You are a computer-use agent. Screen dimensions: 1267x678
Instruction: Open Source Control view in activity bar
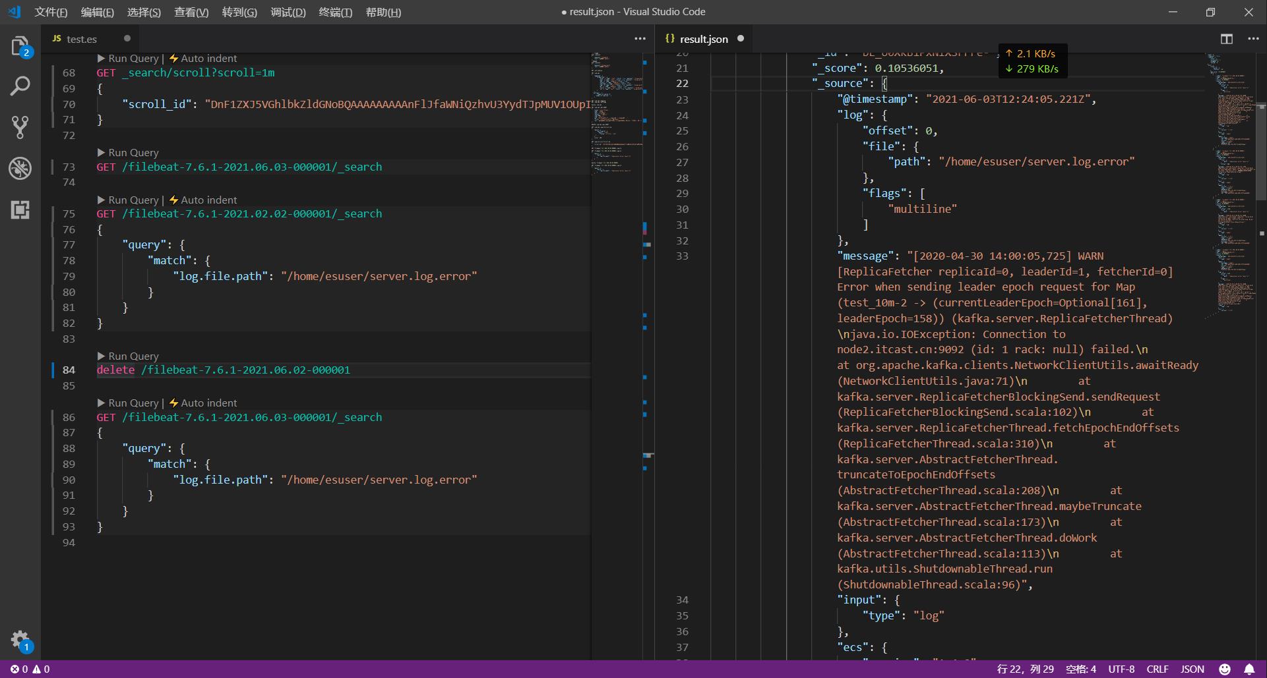click(x=20, y=127)
